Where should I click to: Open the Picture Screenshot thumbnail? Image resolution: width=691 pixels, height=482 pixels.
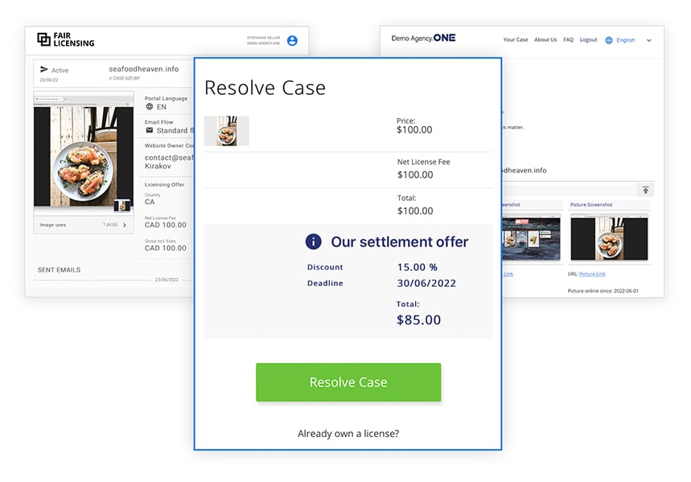pyautogui.click(x=609, y=238)
